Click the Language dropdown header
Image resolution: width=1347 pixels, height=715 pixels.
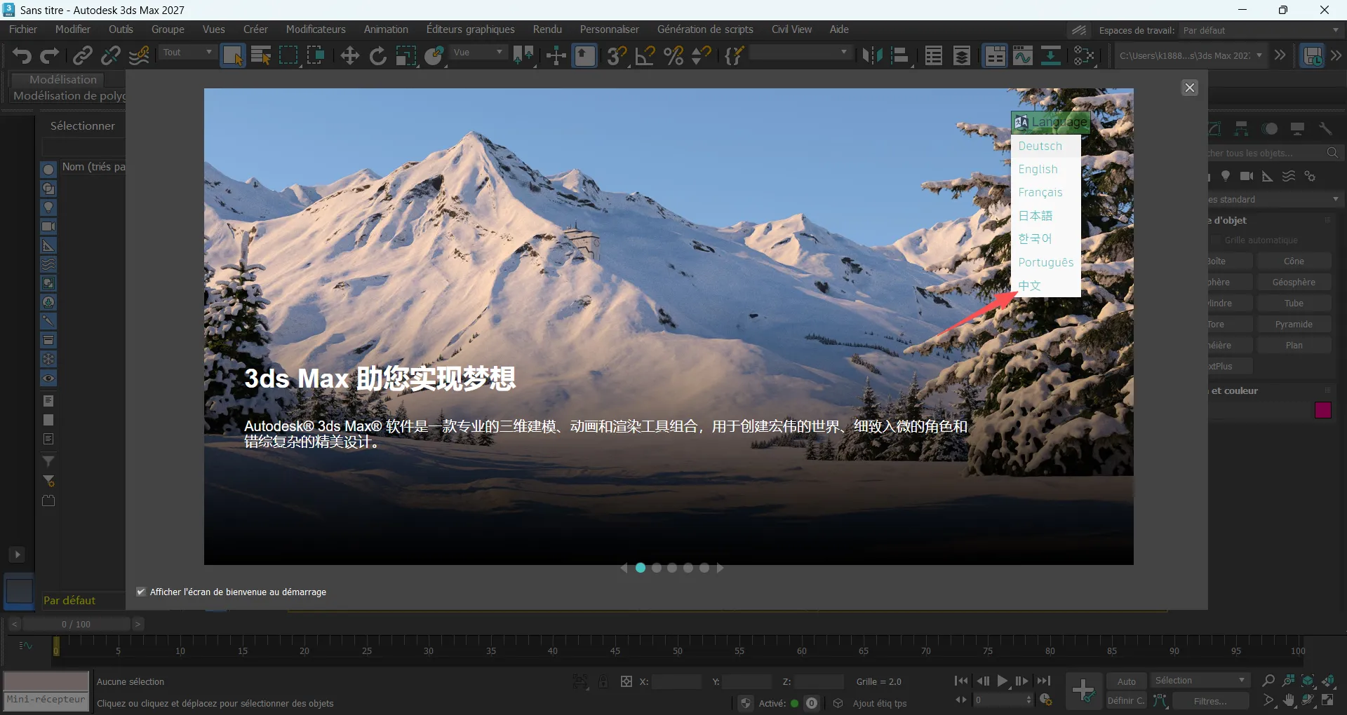1050,122
